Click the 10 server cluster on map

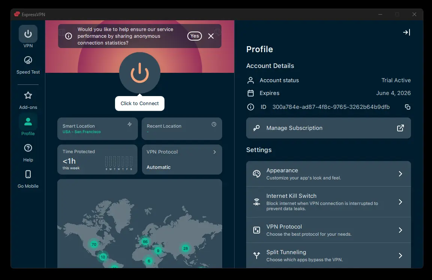coord(103,257)
